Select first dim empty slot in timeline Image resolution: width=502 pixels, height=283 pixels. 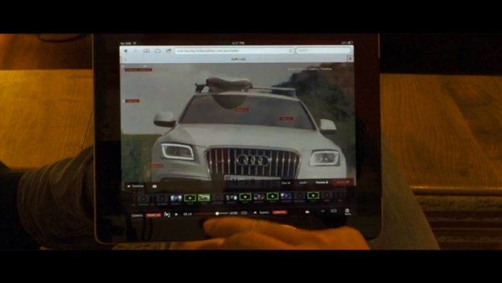click(x=144, y=199)
